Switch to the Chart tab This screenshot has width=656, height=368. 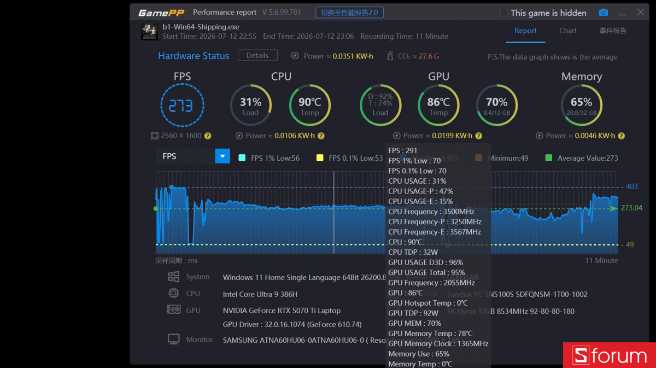(568, 31)
